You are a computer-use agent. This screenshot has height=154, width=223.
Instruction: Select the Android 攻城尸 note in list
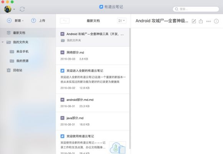click(93, 37)
